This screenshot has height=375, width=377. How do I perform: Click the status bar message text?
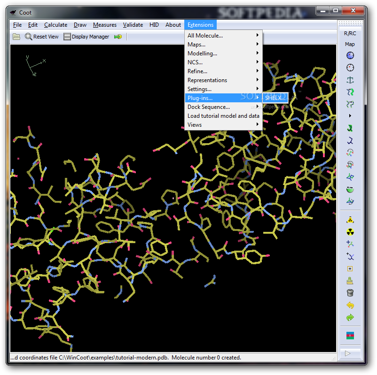click(x=126, y=358)
